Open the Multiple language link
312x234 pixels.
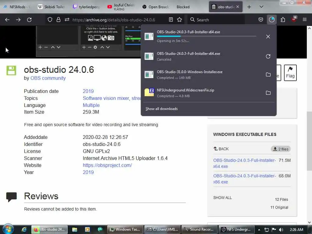(x=91, y=105)
